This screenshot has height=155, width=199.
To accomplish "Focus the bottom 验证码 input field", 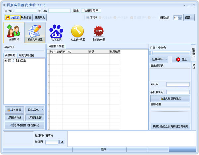I will tap(52, 142).
